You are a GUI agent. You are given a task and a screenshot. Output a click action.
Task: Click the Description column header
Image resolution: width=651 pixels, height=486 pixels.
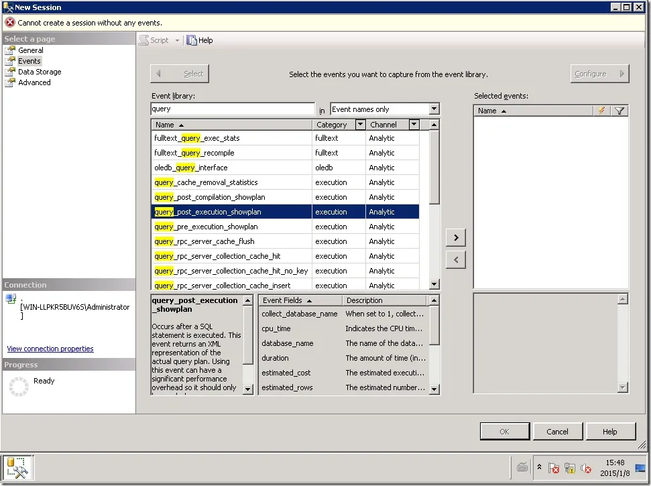pos(384,300)
